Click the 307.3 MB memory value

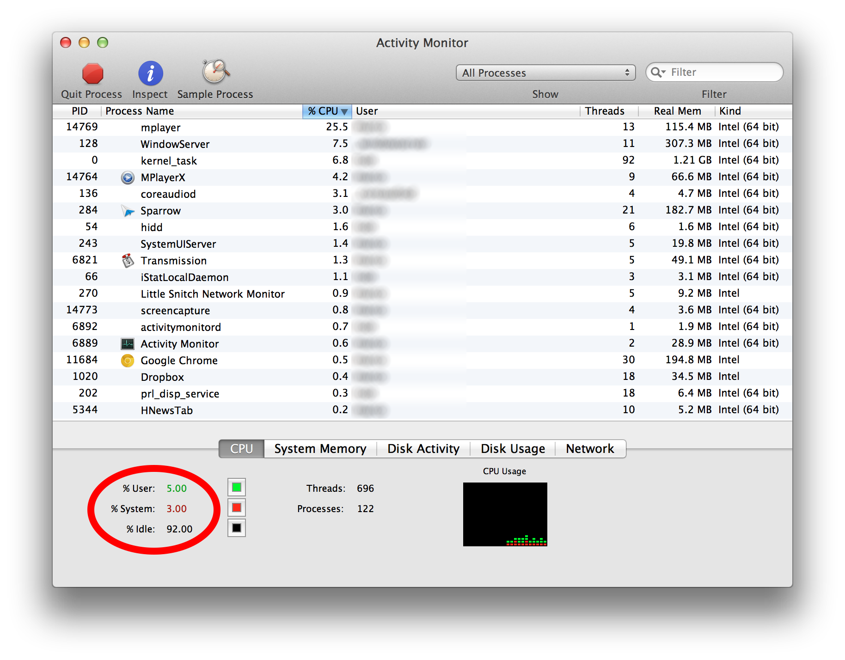pos(688,144)
